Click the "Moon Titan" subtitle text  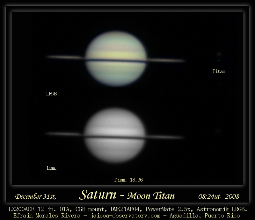[151, 196]
